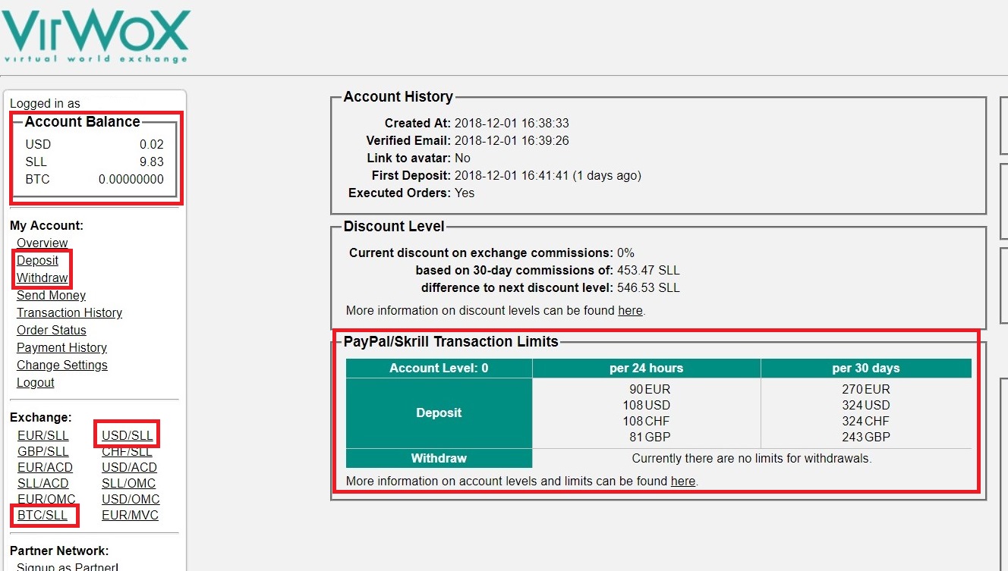
Task: Click the 'Logged in as' text
Action: click(45, 104)
